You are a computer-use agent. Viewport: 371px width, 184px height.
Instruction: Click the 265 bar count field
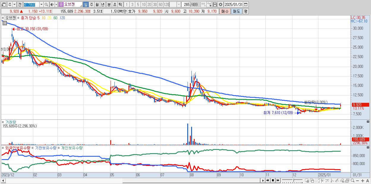click(x=186, y=5)
